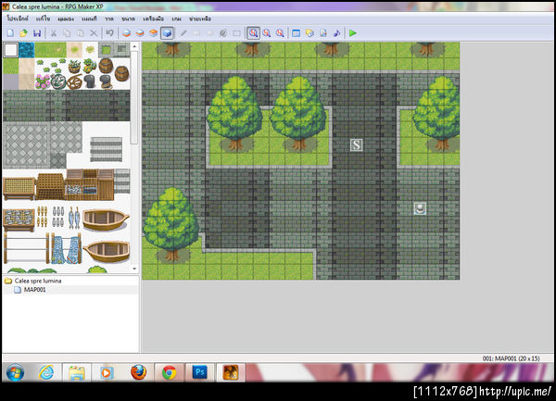Paste using the toolbar paste icon
This screenshot has height=401, width=556.
coord(80,33)
